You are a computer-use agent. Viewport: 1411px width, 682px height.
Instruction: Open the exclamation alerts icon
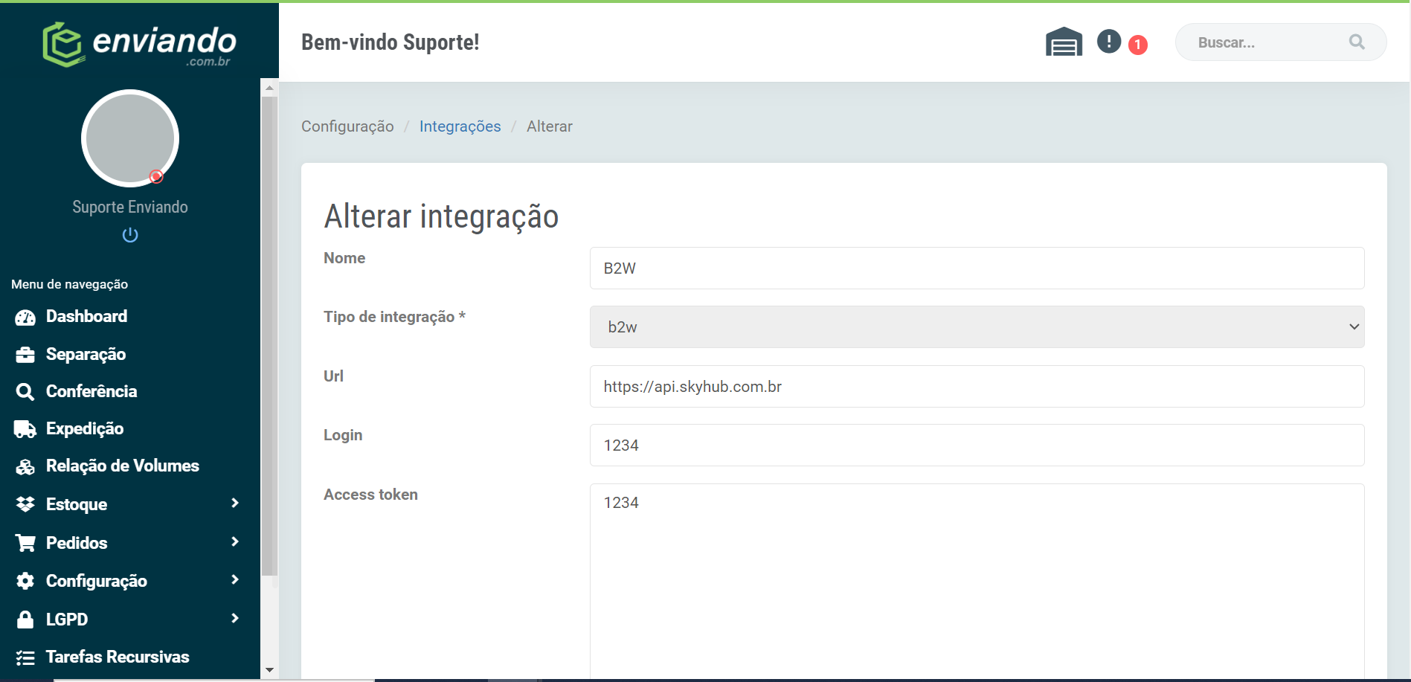[1109, 41]
